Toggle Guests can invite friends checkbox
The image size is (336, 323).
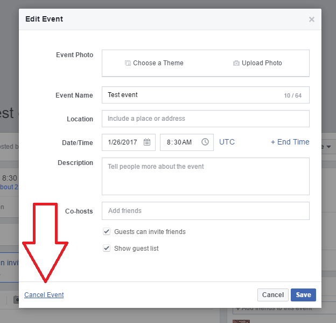(x=107, y=232)
